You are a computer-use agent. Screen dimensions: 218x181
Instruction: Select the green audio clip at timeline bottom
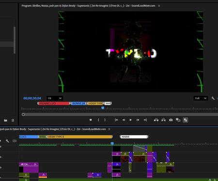[128, 180]
